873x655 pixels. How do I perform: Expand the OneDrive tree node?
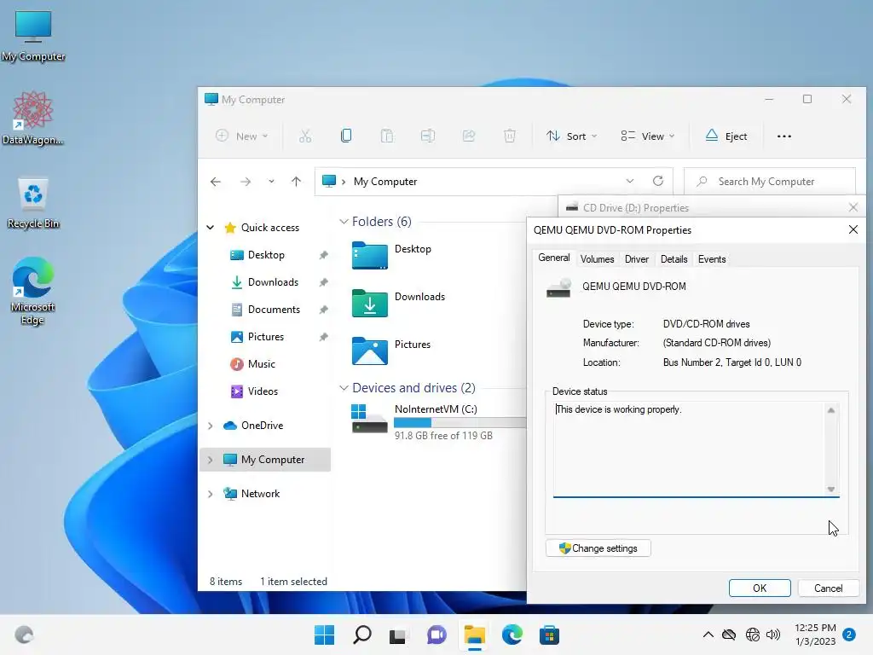click(x=211, y=426)
